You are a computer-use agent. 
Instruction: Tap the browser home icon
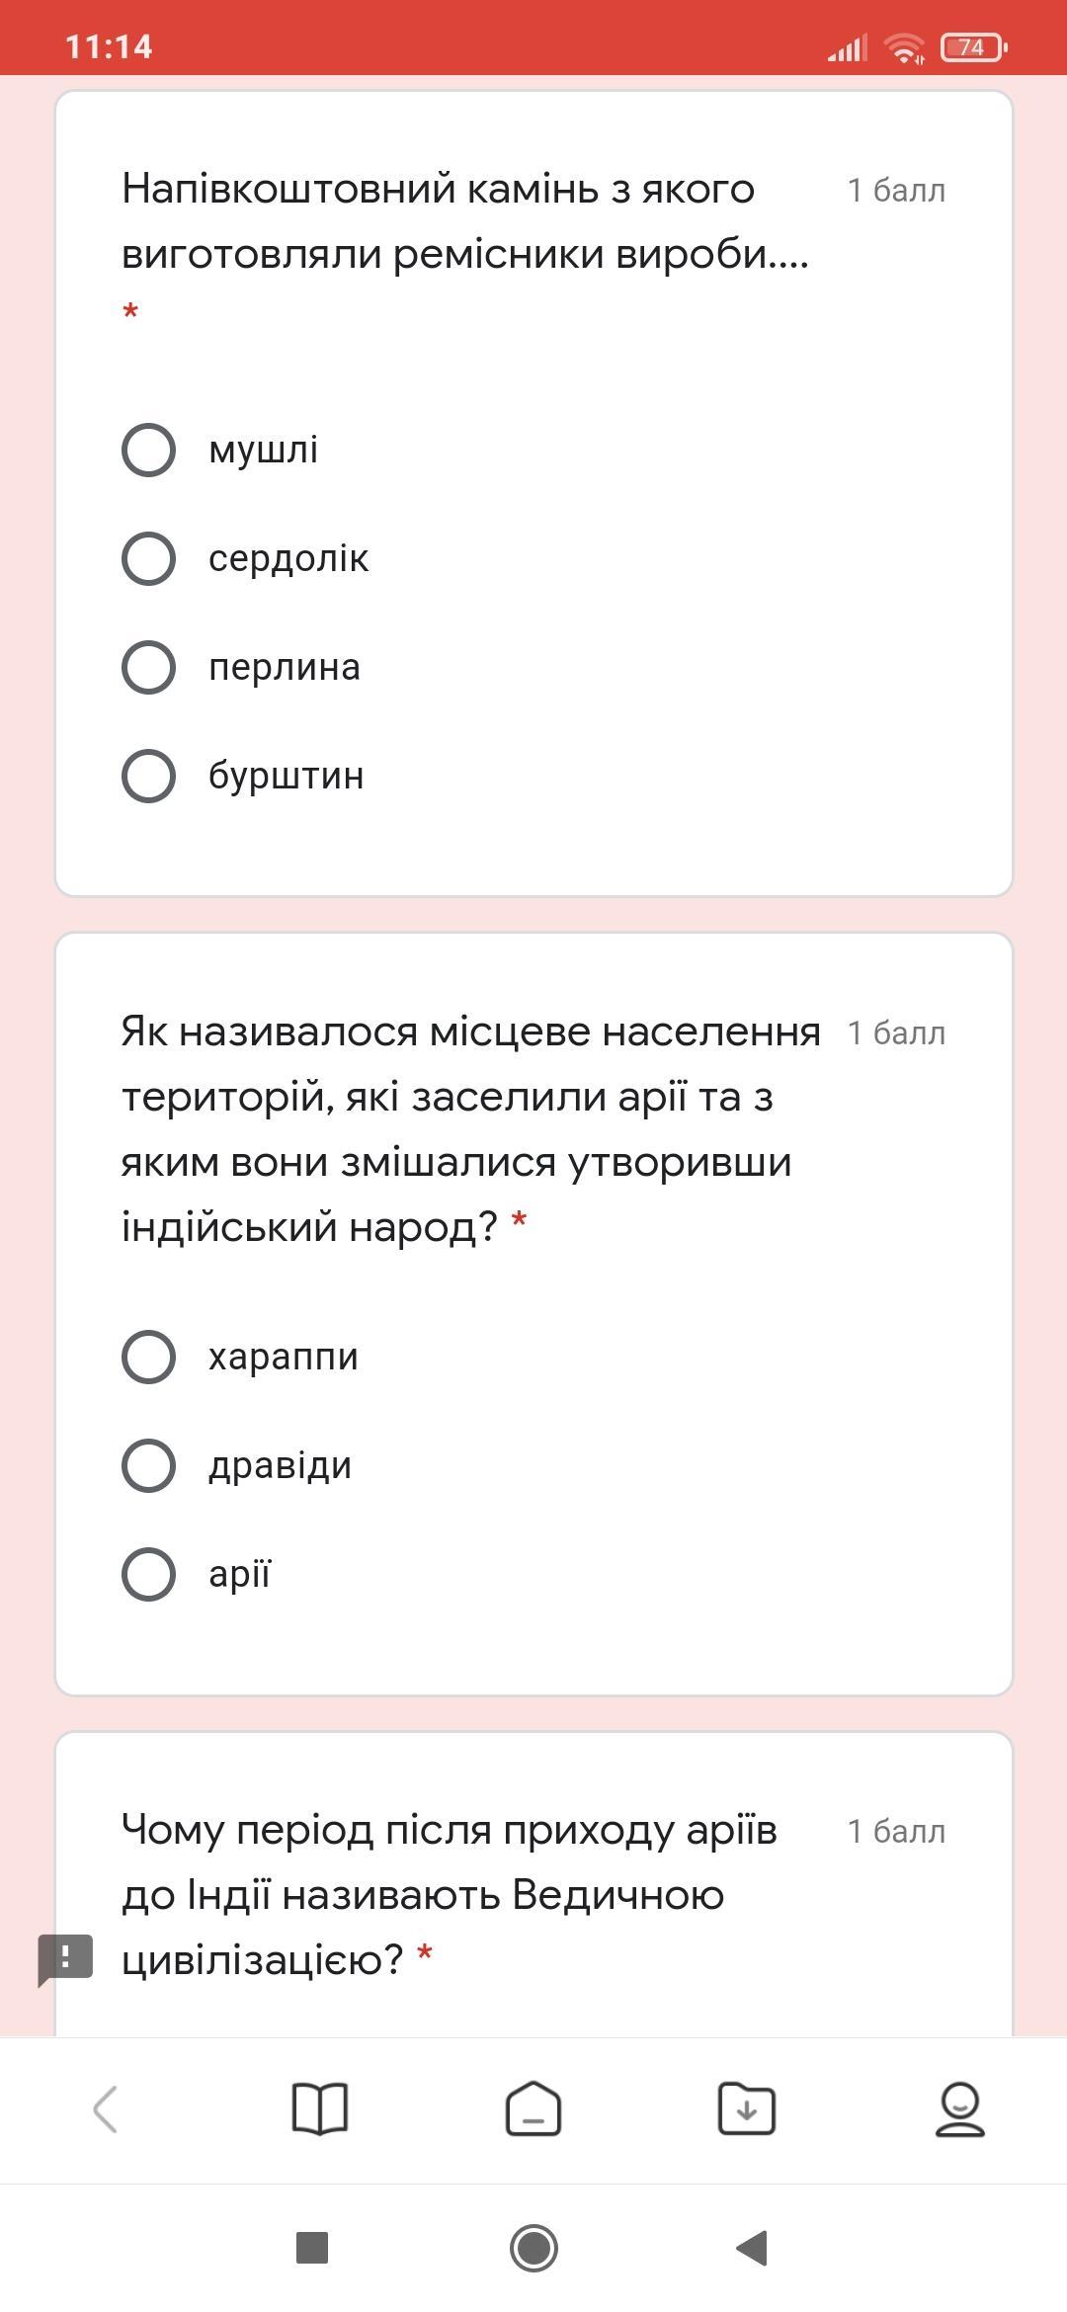[533, 2109]
